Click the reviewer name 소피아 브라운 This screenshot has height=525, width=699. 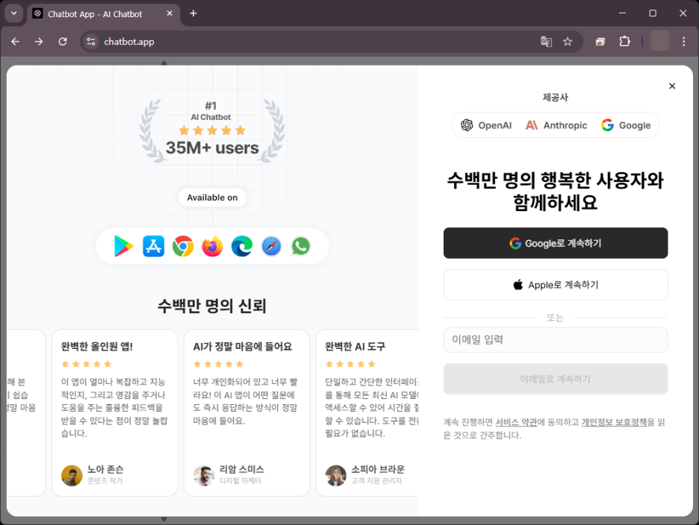378,469
